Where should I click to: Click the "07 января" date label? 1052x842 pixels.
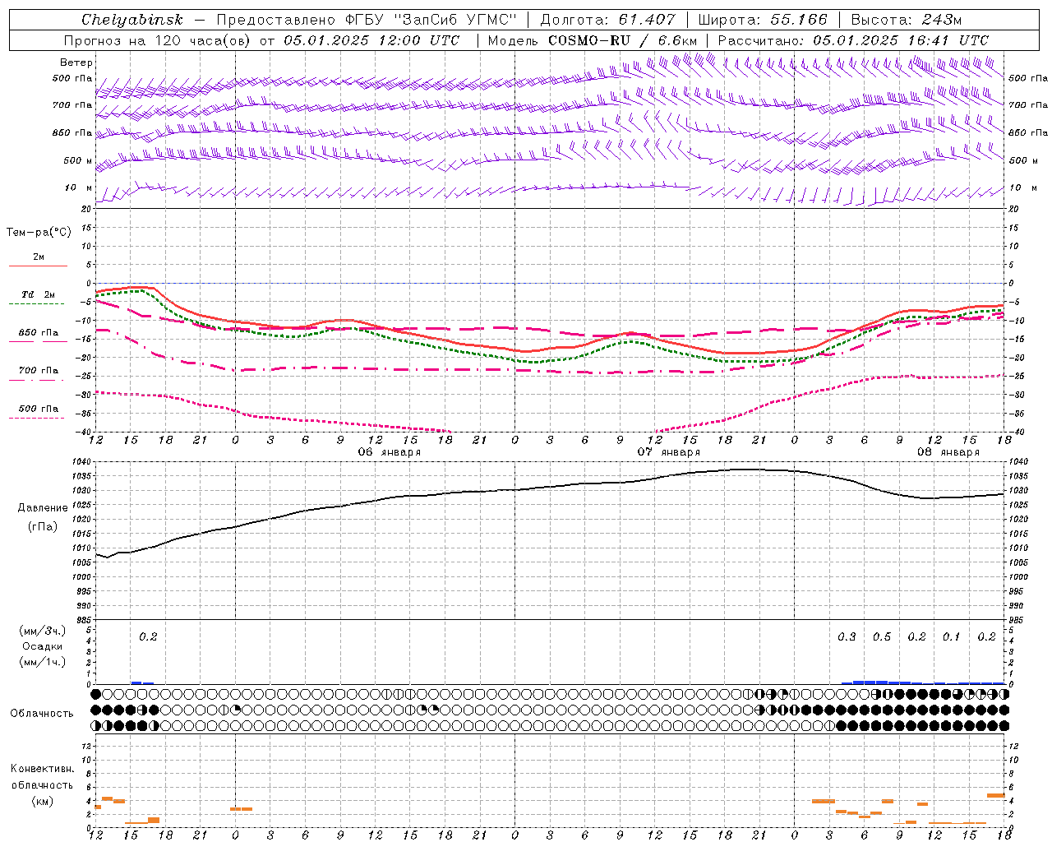pyautogui.click(x=669, y=452)
